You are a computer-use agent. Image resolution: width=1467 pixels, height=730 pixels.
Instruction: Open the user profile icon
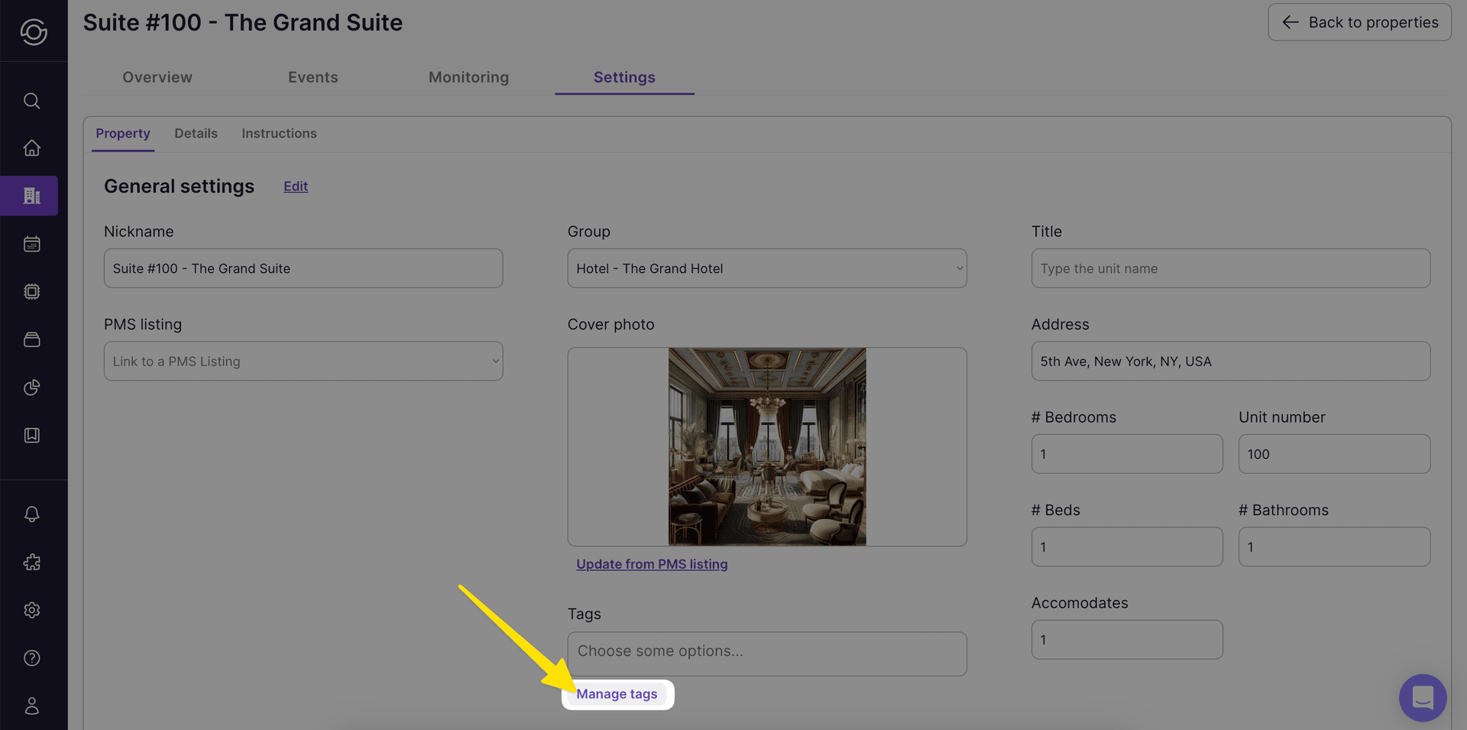[31, 706]
